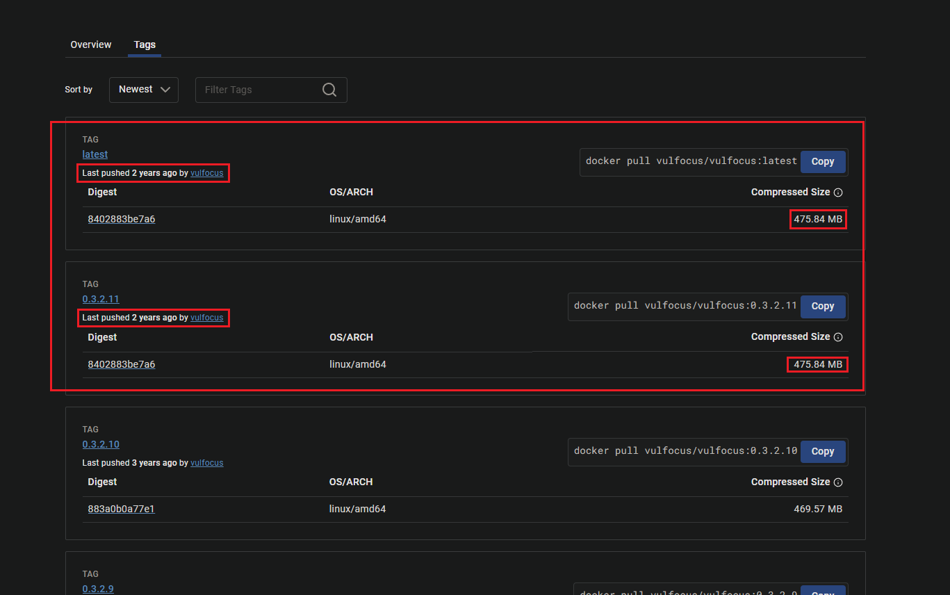Screen dimensions: 950x595
Task: Open the latest tag link
Action: (x=95, y=154)
